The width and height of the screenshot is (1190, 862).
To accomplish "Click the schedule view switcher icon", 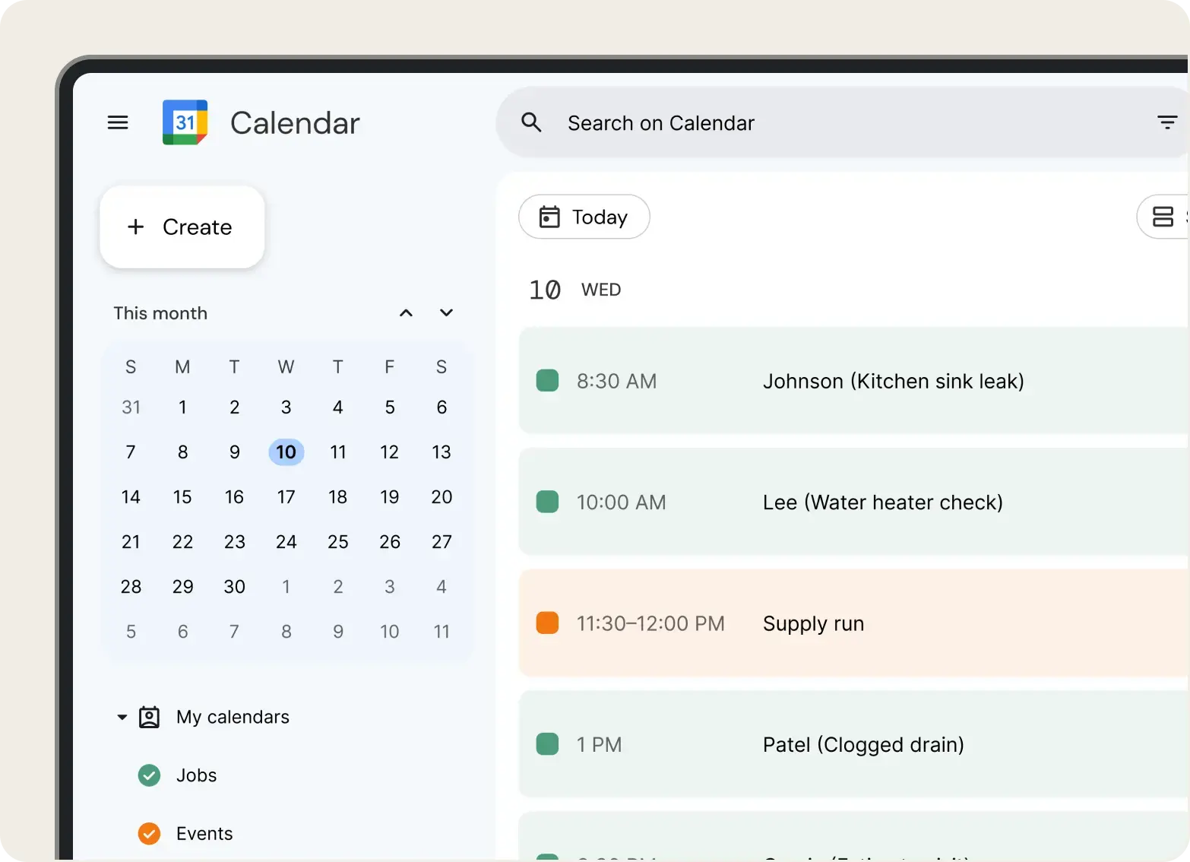I will [1163, 217].
